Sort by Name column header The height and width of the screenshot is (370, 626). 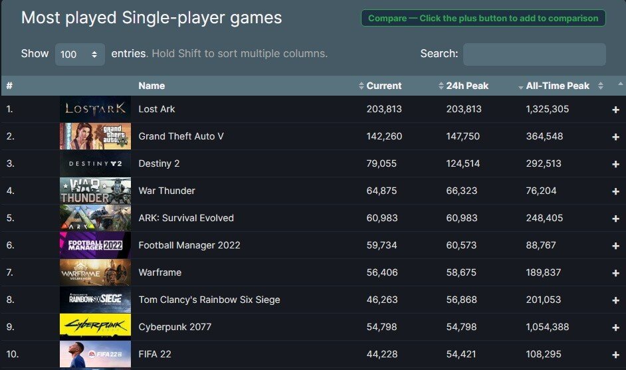tap(152, 86)
